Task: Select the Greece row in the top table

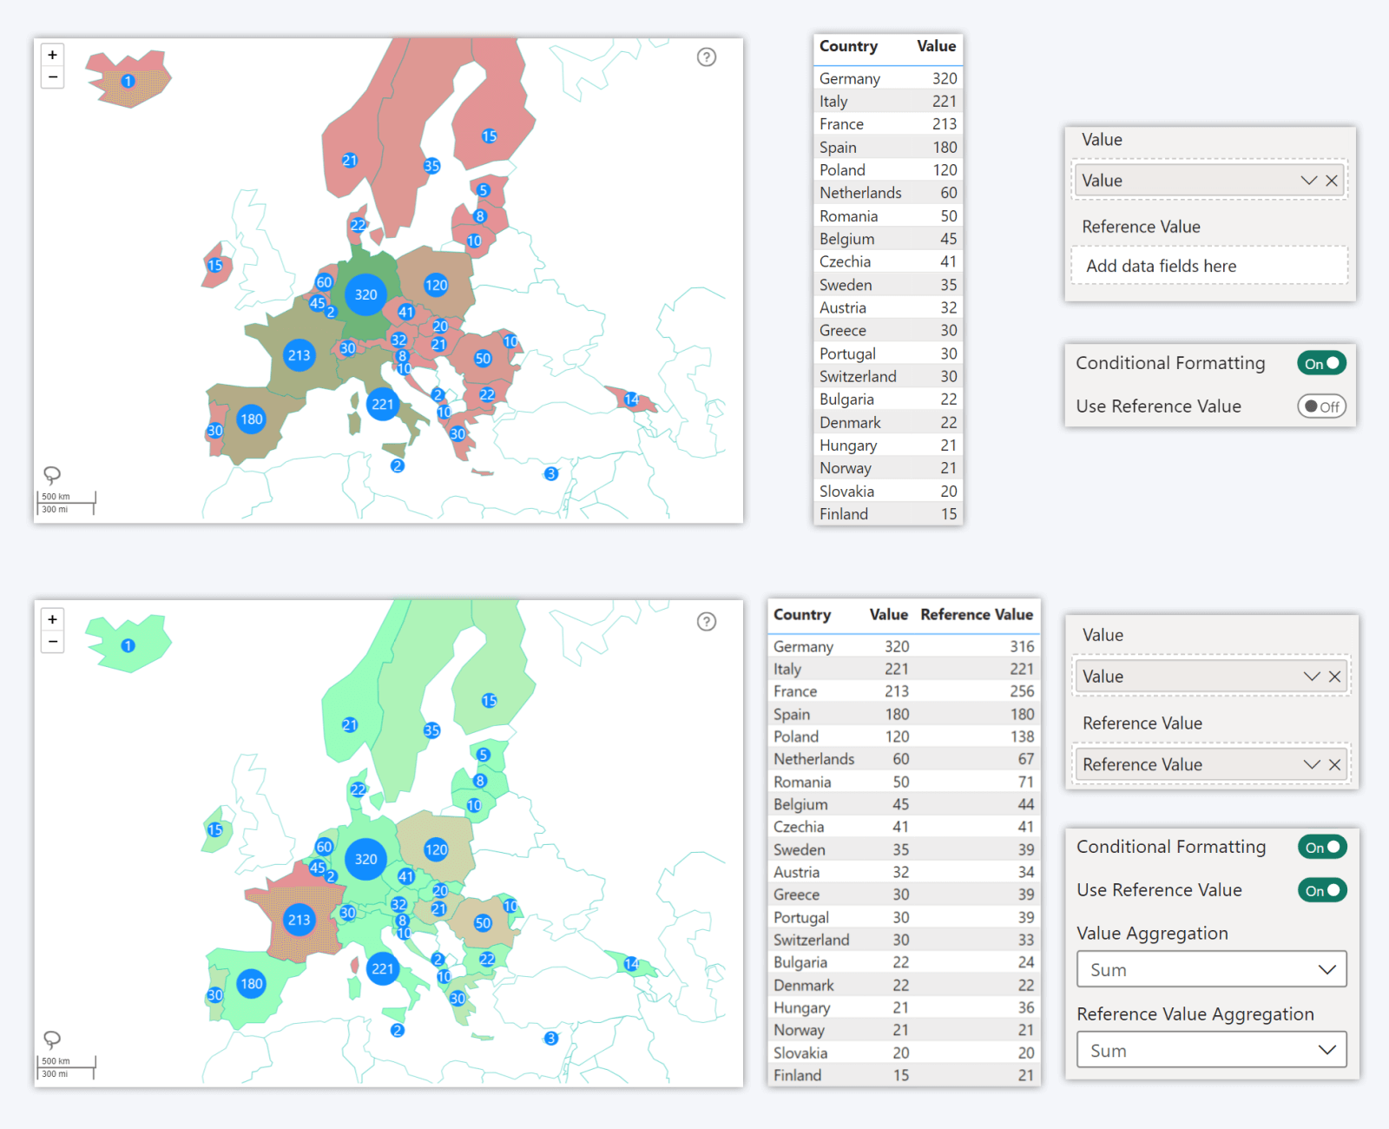Action: [x=888, y=330]
